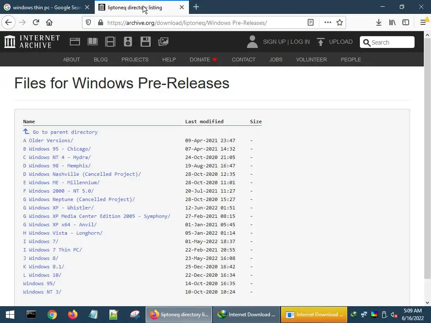Open tracking protection shield icon
The height and width of the screenshot is (323, 431).
pos(88,23)
